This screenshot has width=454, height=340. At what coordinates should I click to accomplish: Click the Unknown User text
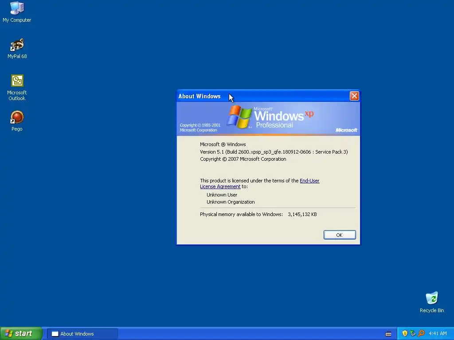222,195
